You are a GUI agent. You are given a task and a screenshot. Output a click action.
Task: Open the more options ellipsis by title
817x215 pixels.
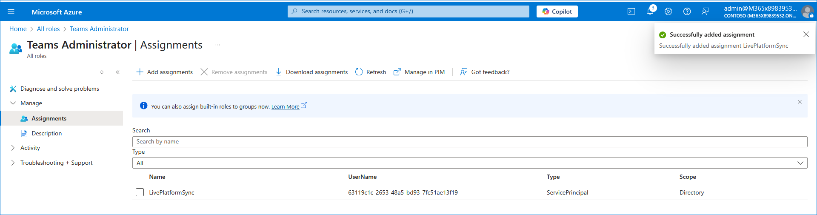217,45
